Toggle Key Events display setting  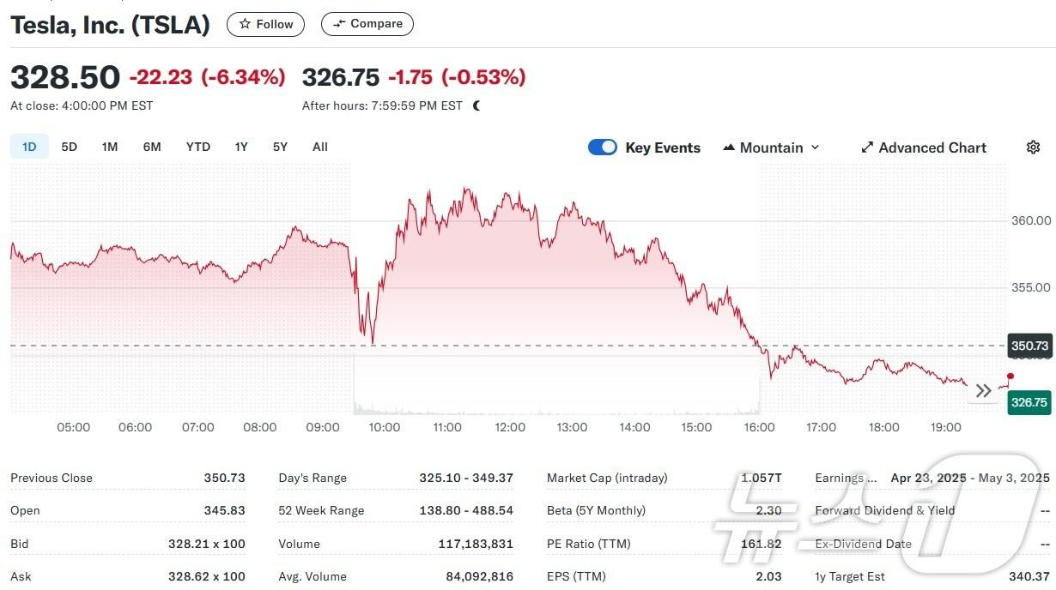(x=602, y=147)
